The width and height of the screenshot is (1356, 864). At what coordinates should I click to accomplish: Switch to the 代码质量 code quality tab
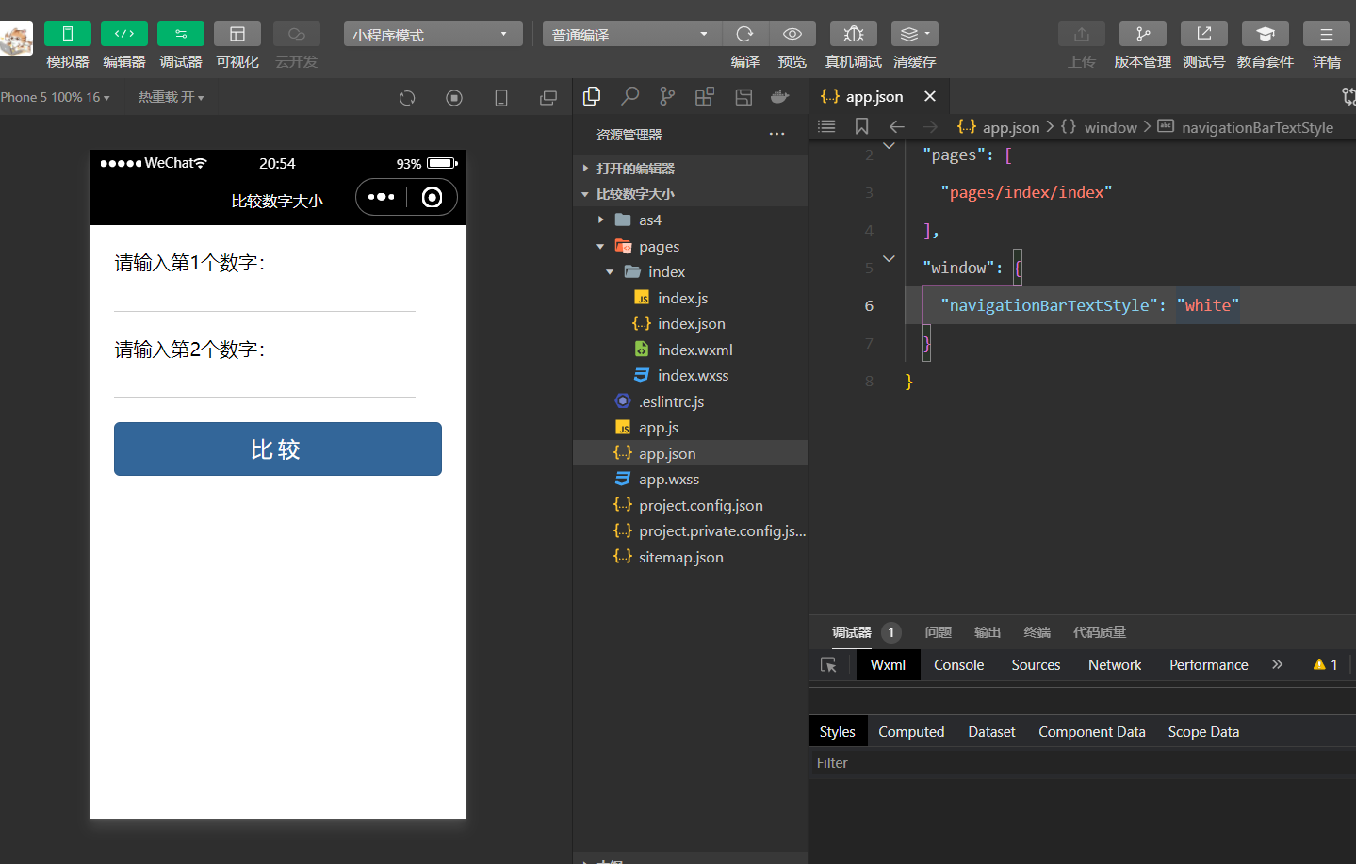pyautogui.click(x=1099, y=632)
